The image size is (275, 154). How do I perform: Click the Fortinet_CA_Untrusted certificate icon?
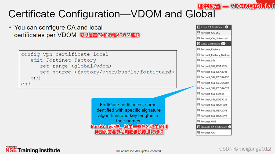(x=198, y=38)
